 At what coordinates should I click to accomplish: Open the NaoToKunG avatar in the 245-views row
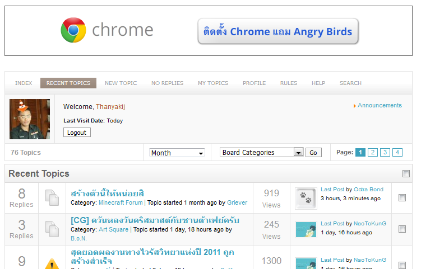click(306, 230)
